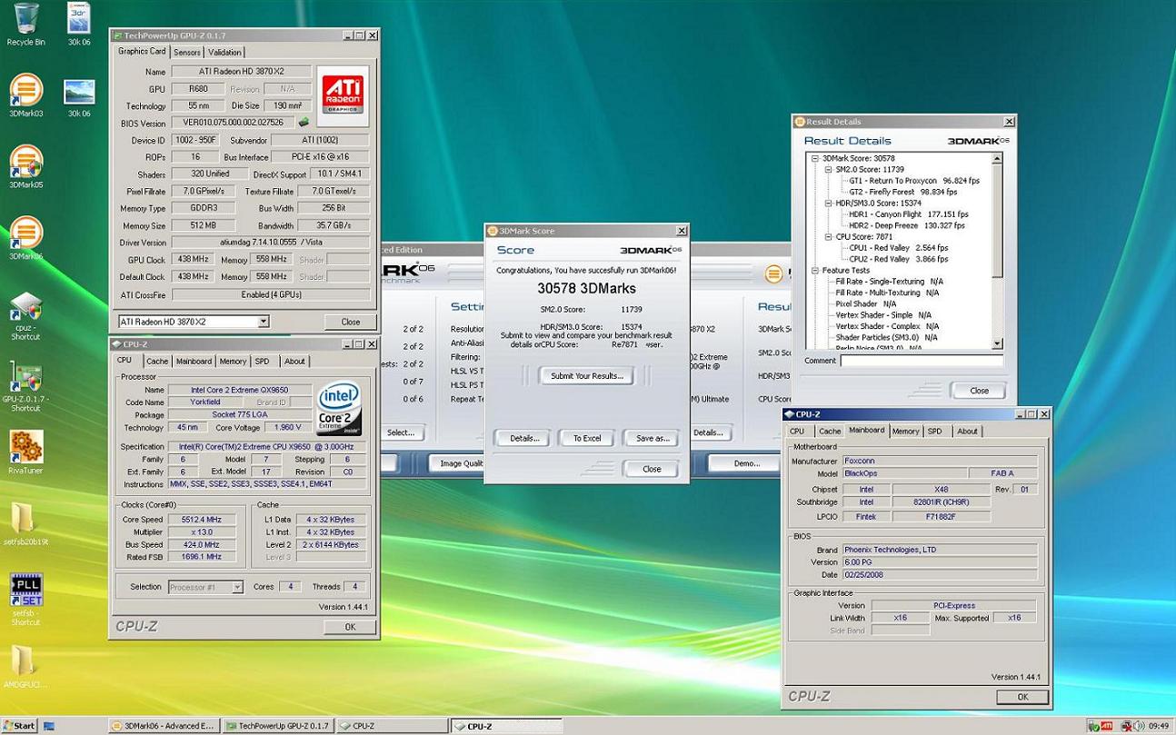The image size is (1176, 735).
Task: Click the Start button on taskbar
Action: coord(19,726)
